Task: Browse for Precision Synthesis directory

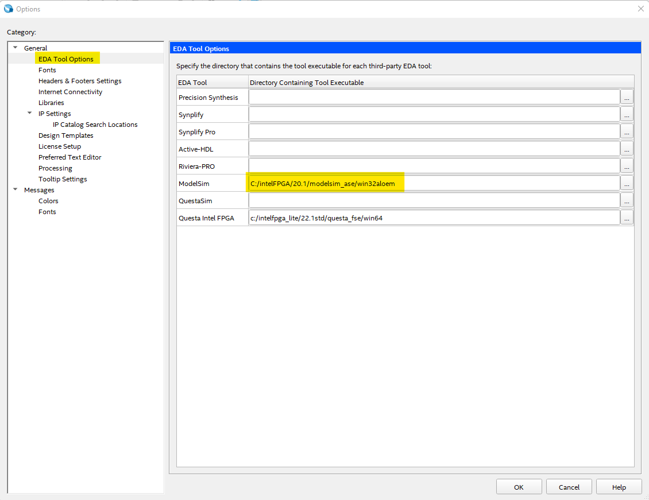Action: [x=627, y=97]
